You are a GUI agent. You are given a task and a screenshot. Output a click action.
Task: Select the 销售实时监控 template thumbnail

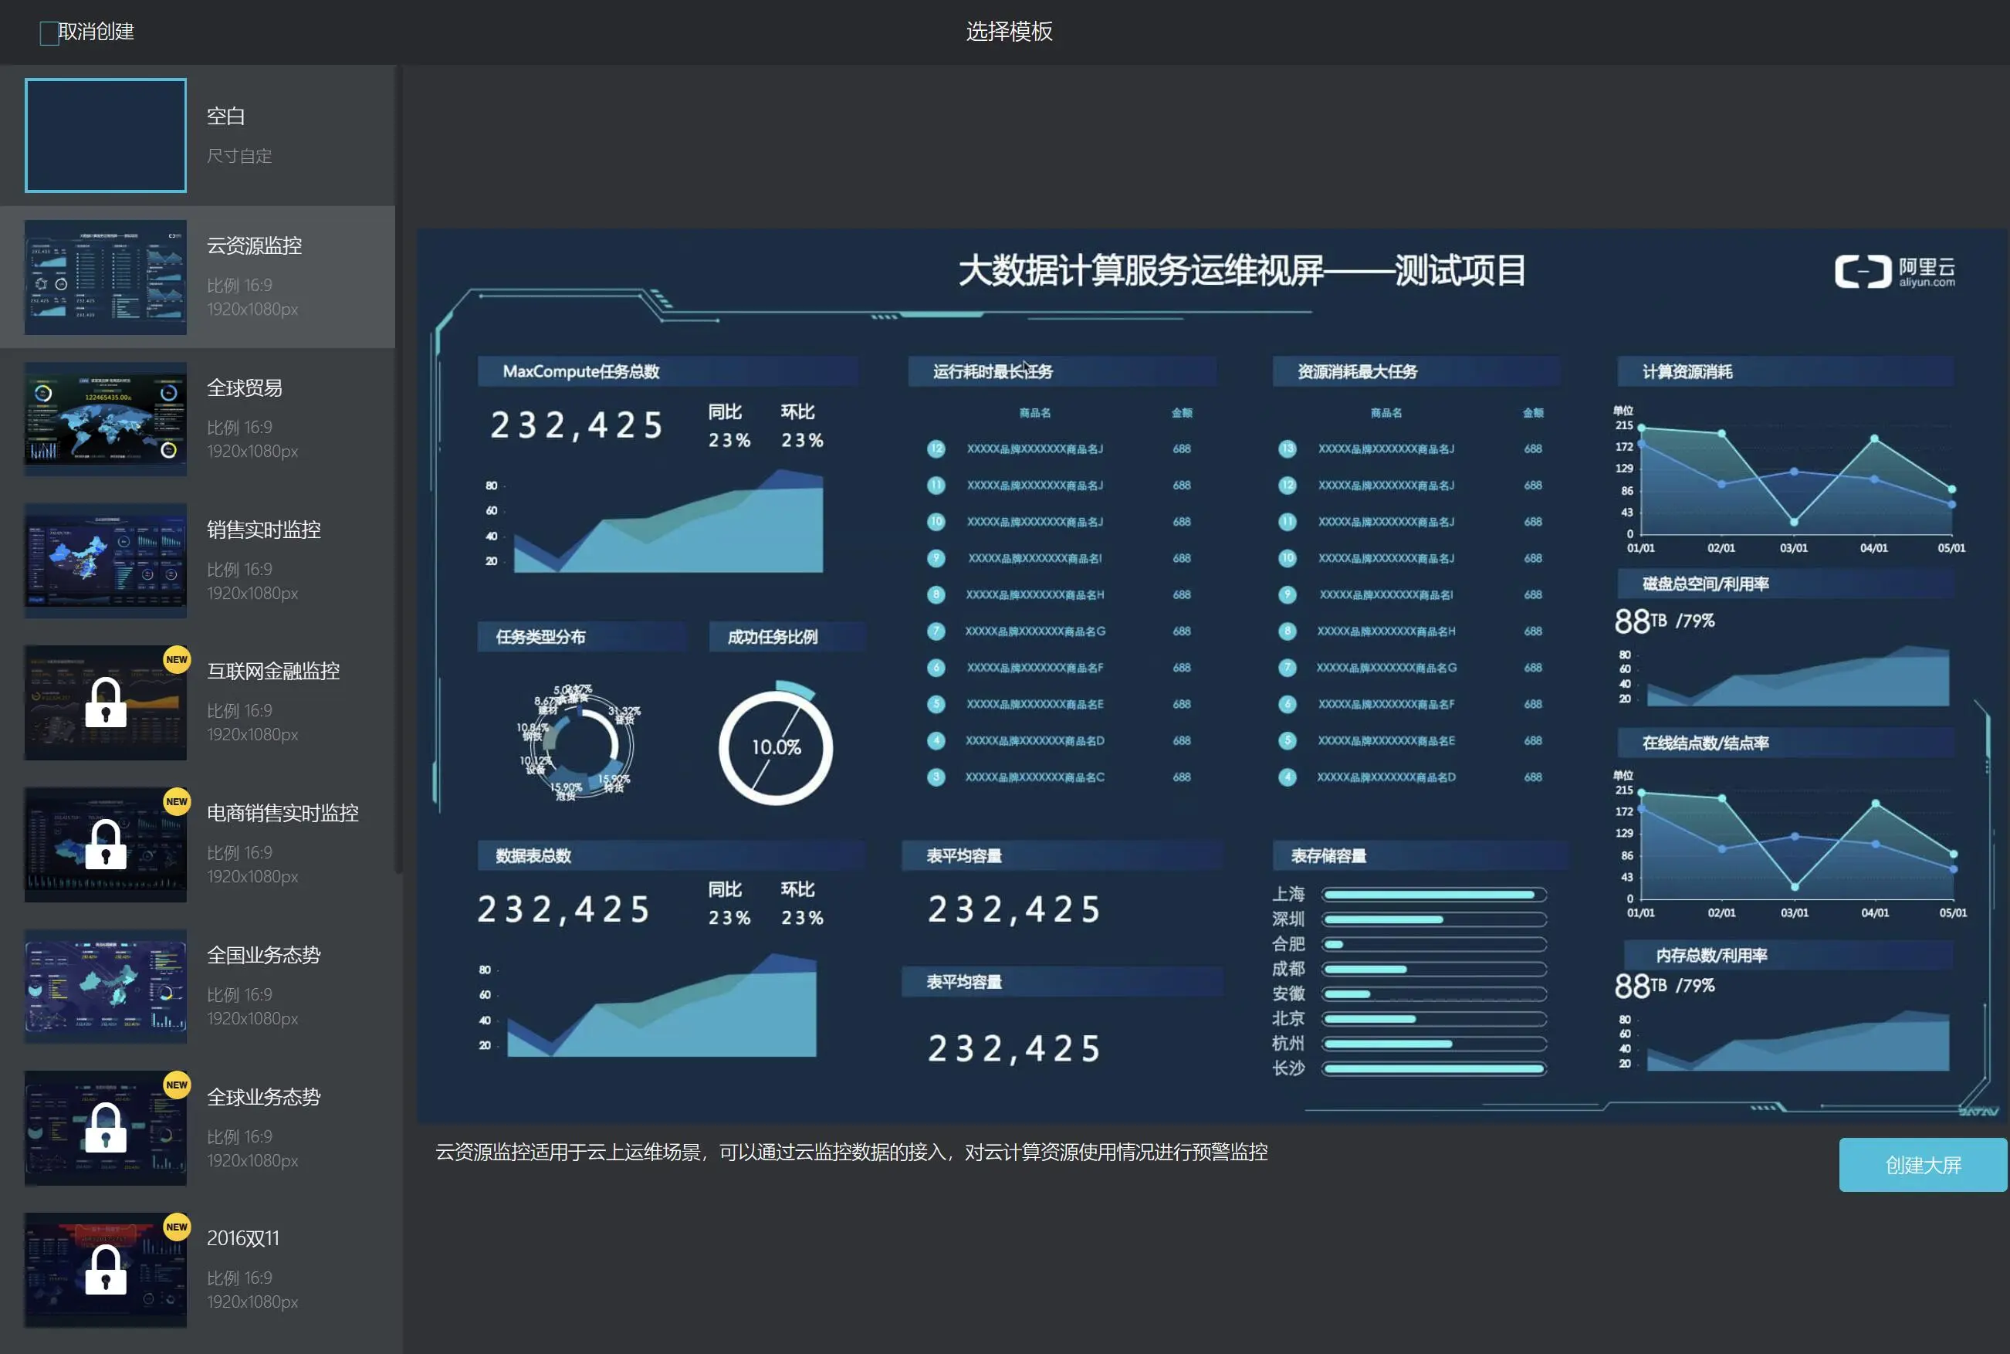click(x=105, y=560)
